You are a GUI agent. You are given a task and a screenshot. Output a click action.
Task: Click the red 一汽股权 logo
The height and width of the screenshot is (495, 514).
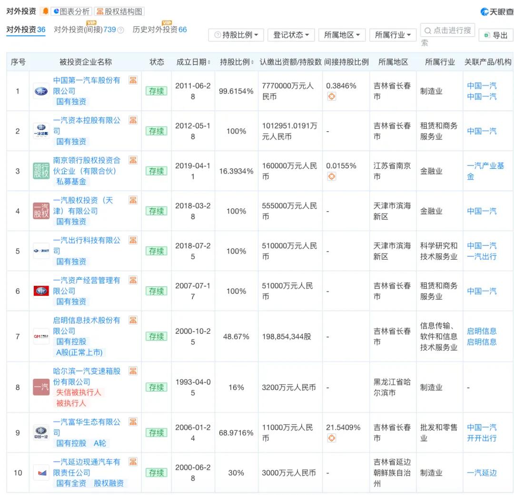(41, 211)
